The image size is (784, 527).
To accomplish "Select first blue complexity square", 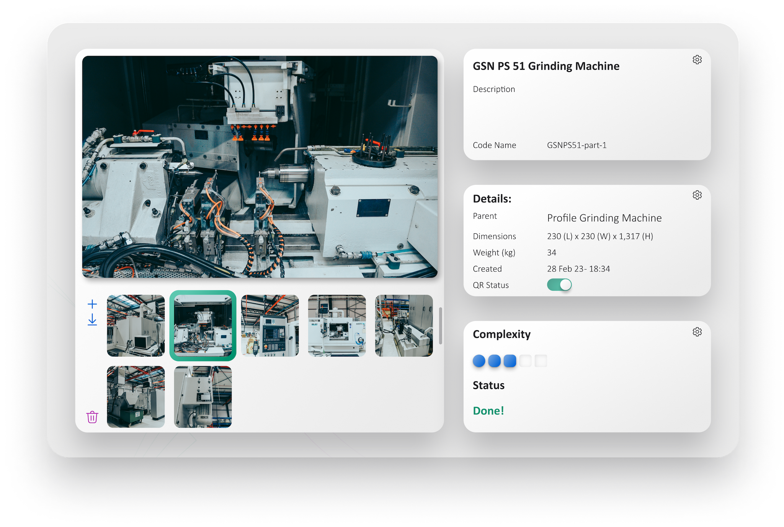I will [479, 361].
